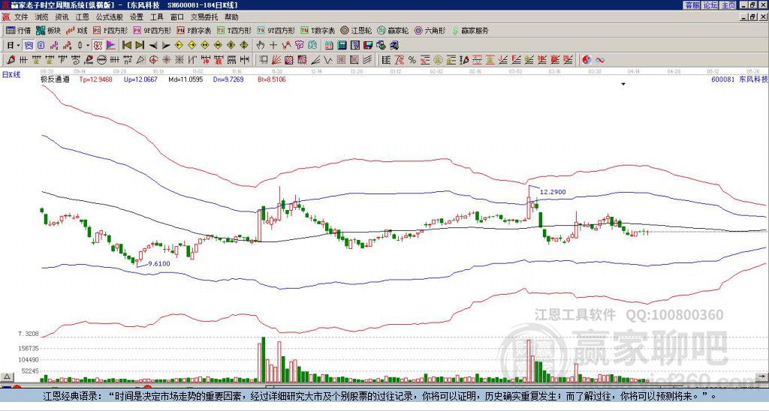Open the 赢家轮 wheel tool

(x=393, y=30)
